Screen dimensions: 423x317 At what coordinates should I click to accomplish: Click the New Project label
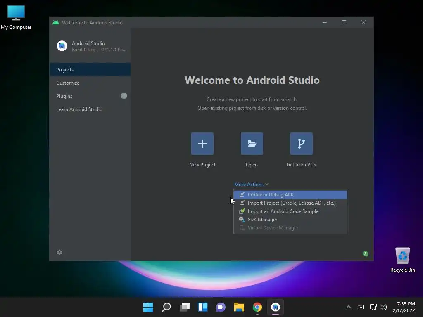[202, 164]
